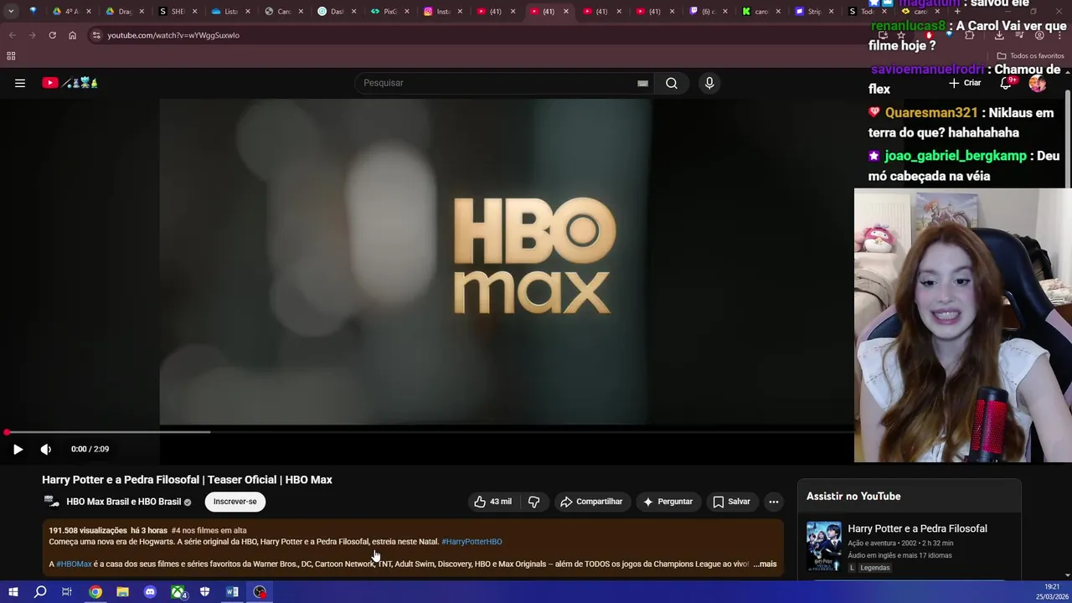Viewport: 1072px width, 603px height.
Task: Switch to the Instagram tab
Action: point(444,12)
